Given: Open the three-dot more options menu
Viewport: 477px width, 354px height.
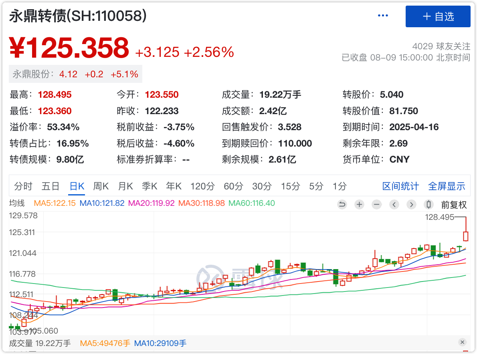Looking at the screenshot, I should 383,16.
